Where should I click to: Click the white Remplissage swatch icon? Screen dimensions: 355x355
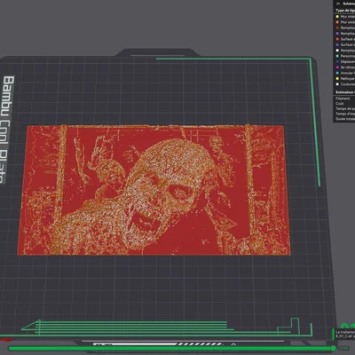[337, 51]
